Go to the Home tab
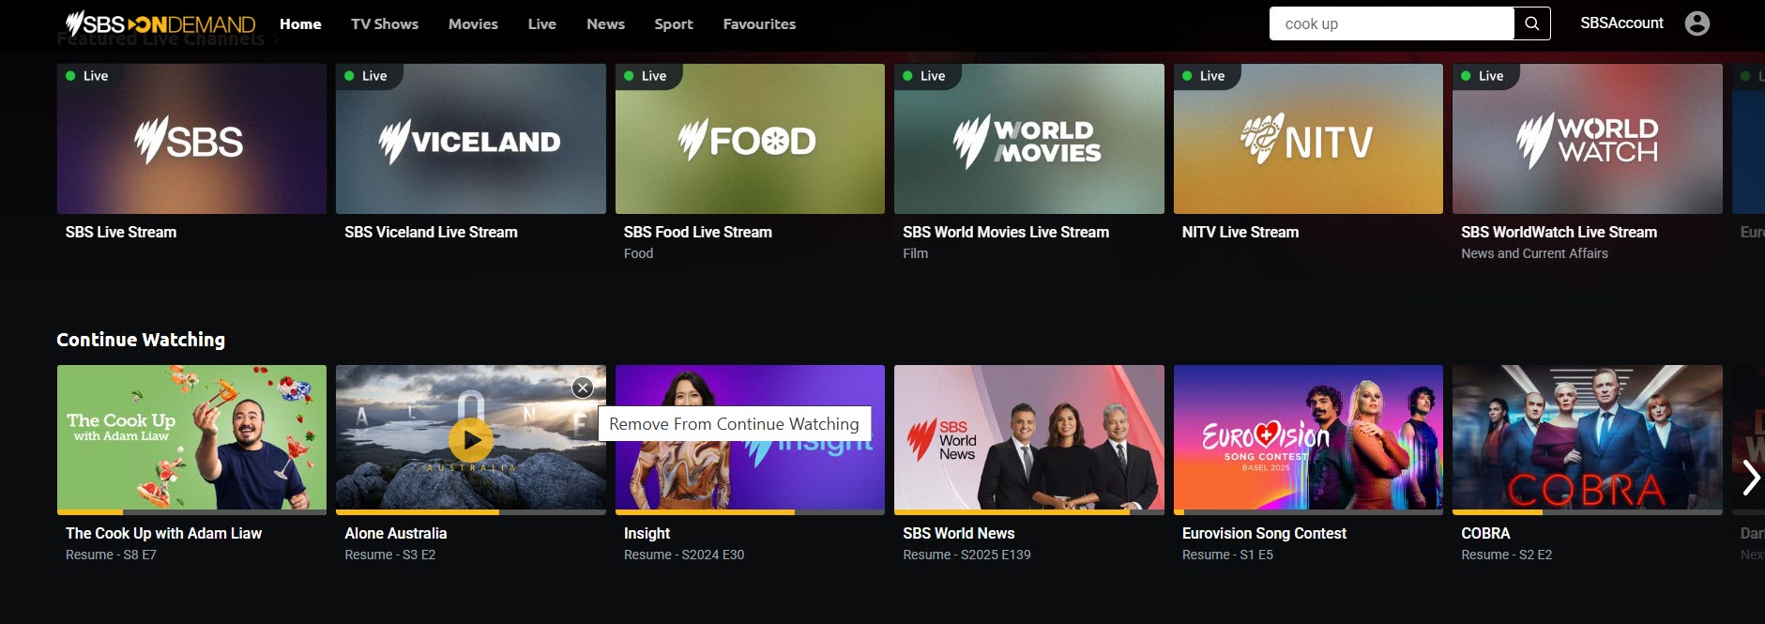The height and width of the screenshot is (624, 1765). tap(300, 24)
